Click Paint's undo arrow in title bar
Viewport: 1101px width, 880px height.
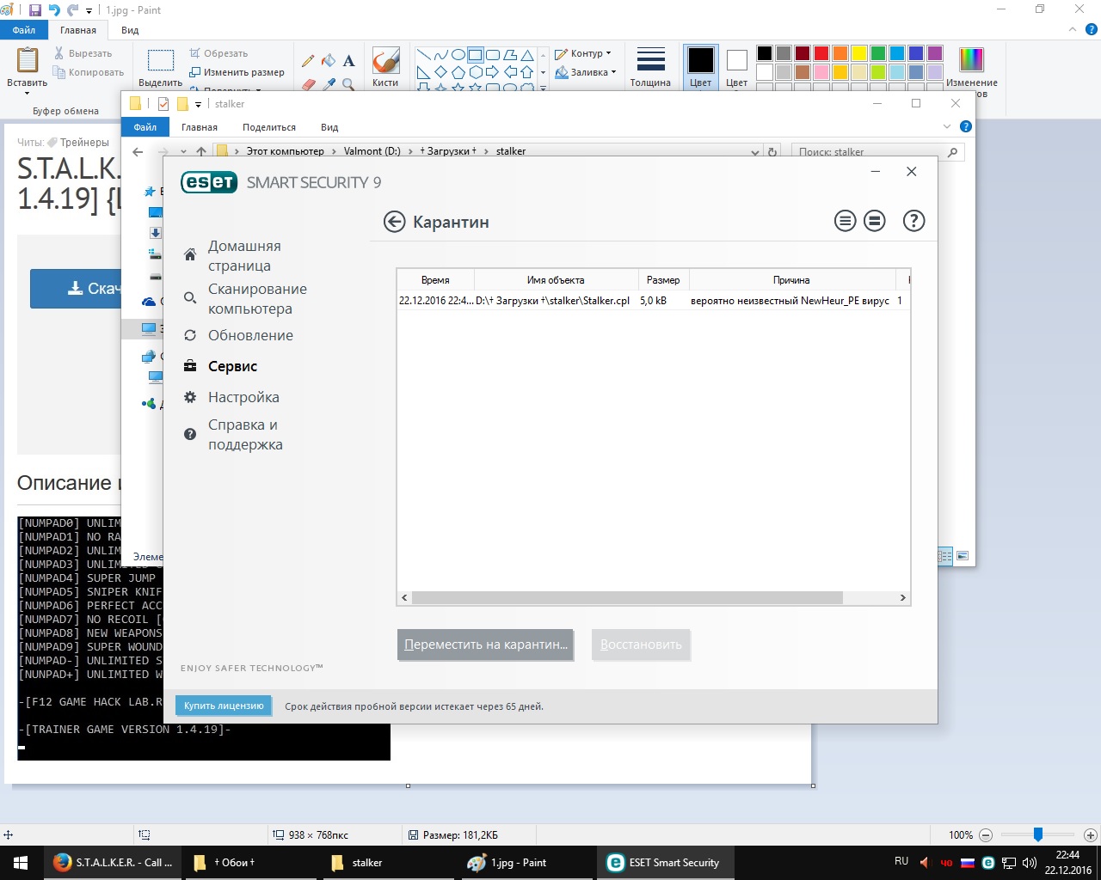pyautogui.click(x=54, y=10)
